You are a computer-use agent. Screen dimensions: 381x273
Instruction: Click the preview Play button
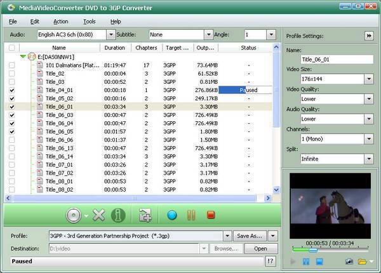[x=293, y=262]
